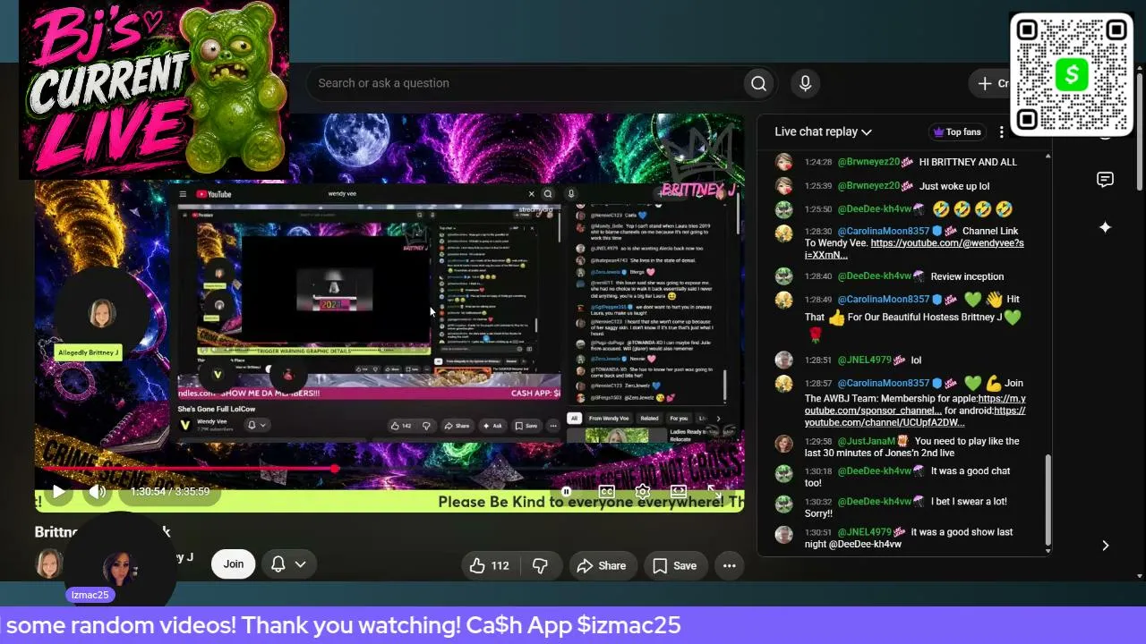Open live chat options menu
Image resolution: width=1146 pixels, height=644 pixels.
click(1002, 131)
